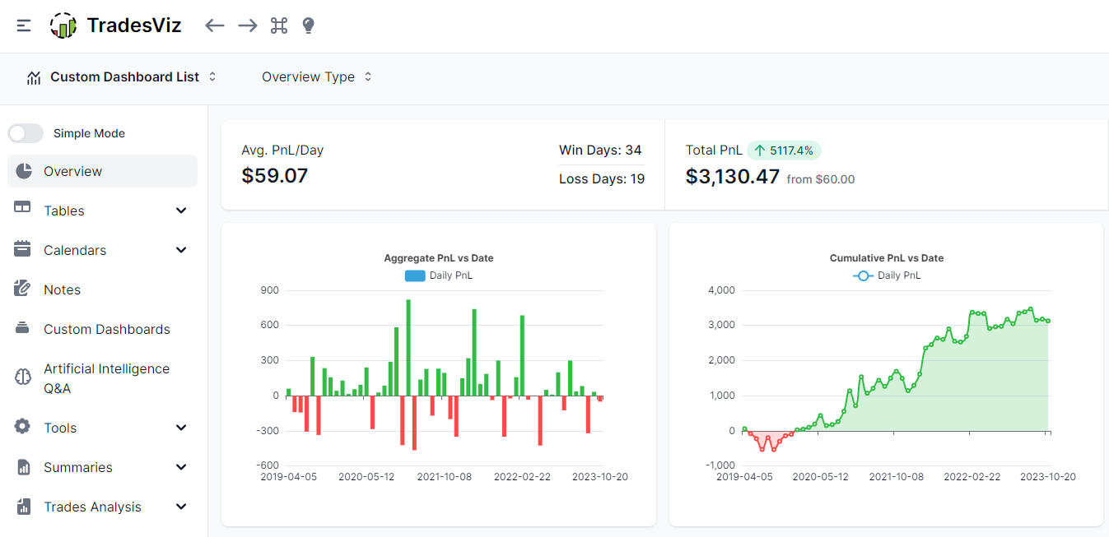
Task: Click the Notes pencil icon
Action: [x=22, y=288]
